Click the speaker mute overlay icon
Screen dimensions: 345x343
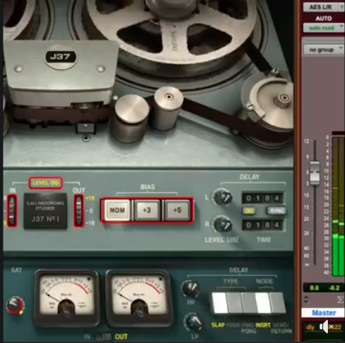(326, 327)
